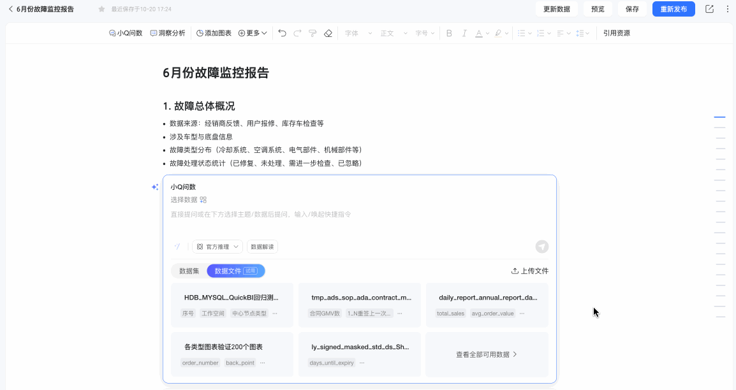Click the send arrow in 小Q问数

[541, 247]
